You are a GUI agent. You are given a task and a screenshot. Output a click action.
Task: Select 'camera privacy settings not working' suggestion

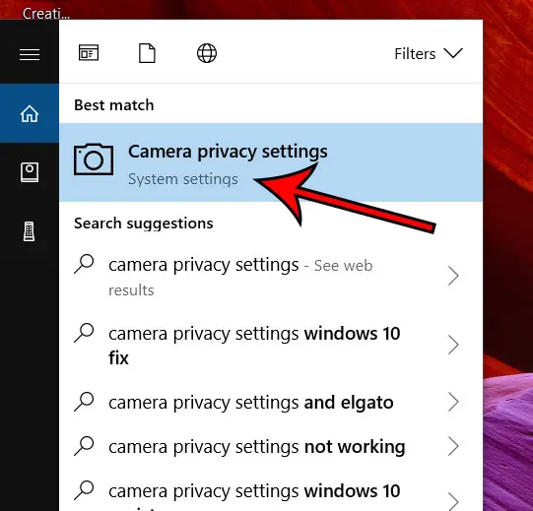(271, 446)
